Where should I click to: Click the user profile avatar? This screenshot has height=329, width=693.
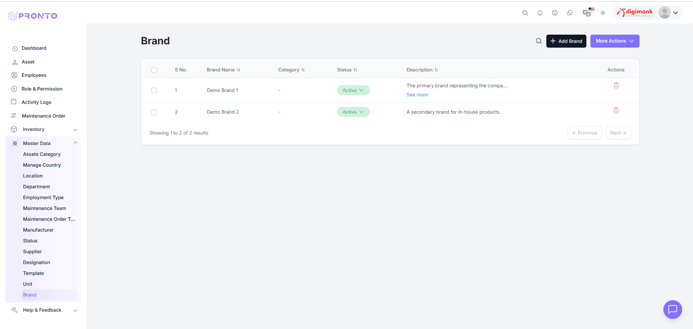coord(664,13)
